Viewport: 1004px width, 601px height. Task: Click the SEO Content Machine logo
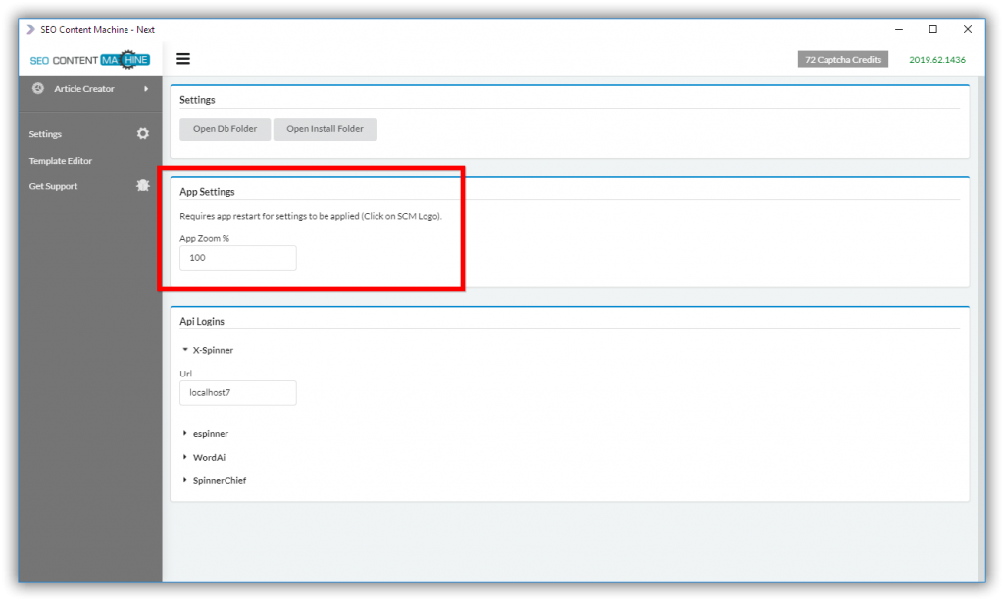(89, 60)
